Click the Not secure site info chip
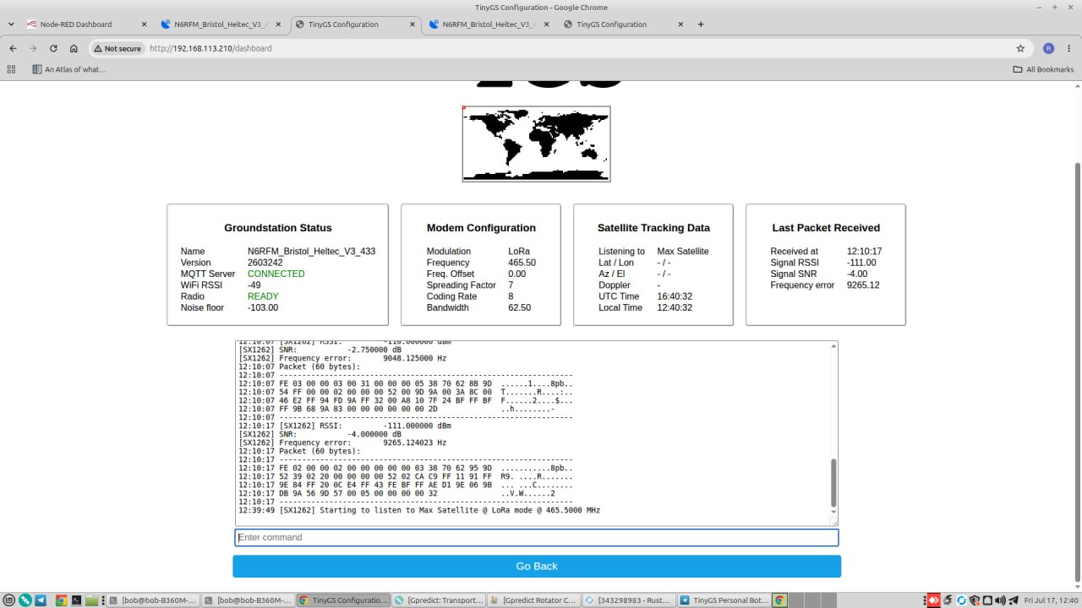The width and height of the screenshot is (1082, 608). coord(117,48)
